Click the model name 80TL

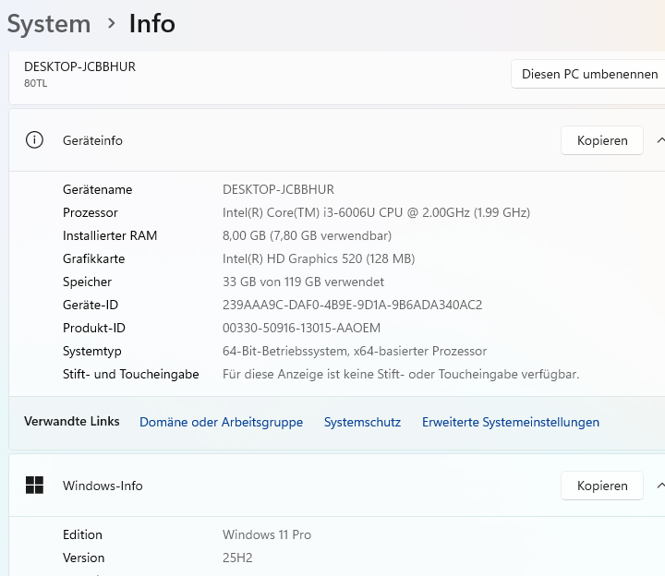point(36,83)
